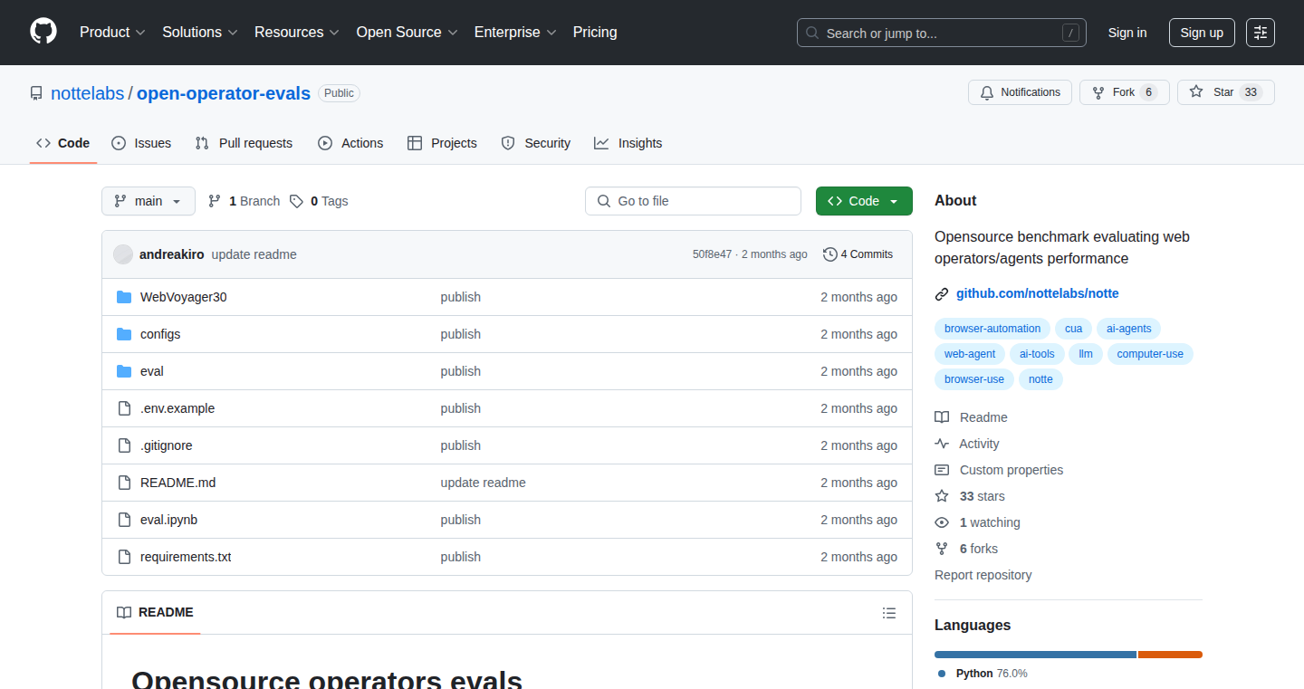Expand the Enterprise menu

pyautogui.click(x=515, y=33)
